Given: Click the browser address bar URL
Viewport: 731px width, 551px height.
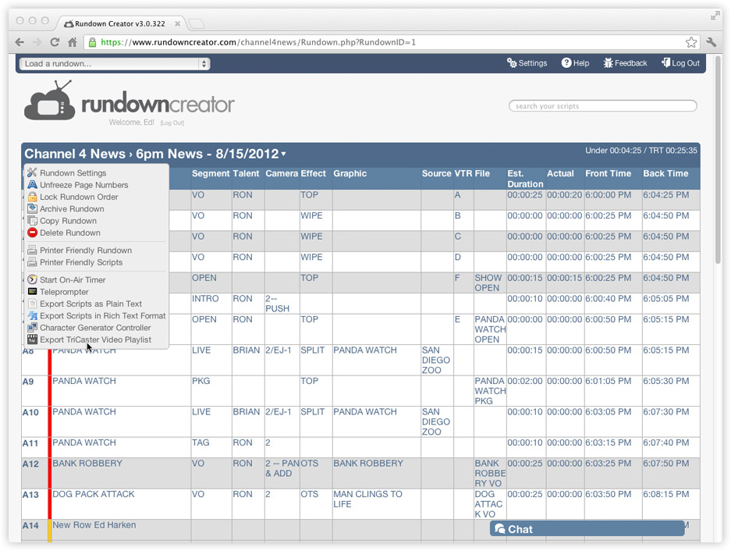Looking at the screenshot, I should coord(257,42).
